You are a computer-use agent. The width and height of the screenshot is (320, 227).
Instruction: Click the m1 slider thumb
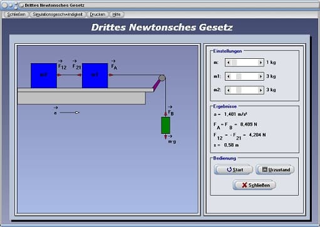pyautogui.click(x=239, y=76)
